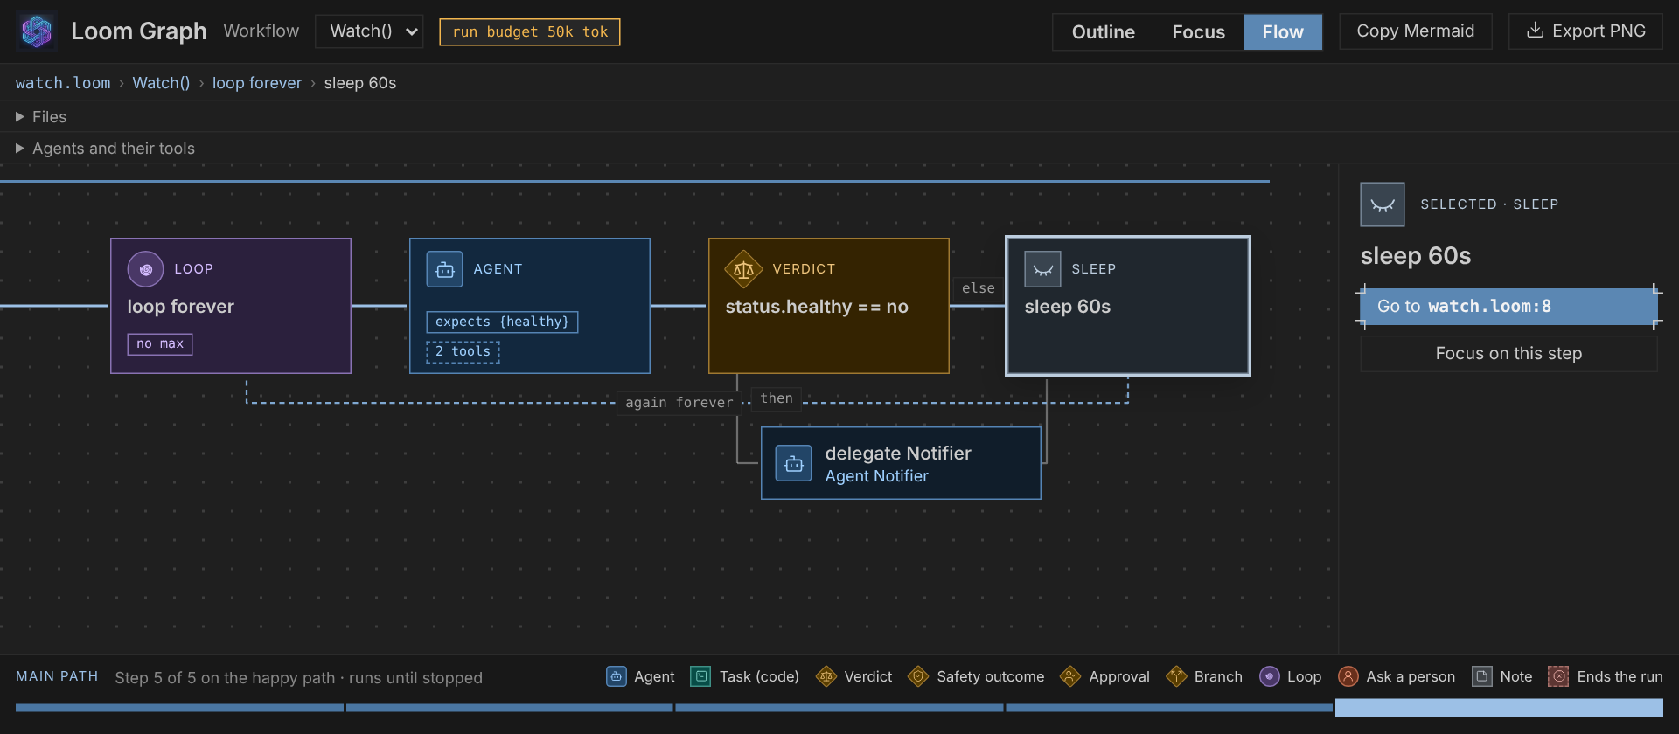Click the Verdict legend icon
This screenshot has height=734, width=1679.
click(x=826, y=676)
